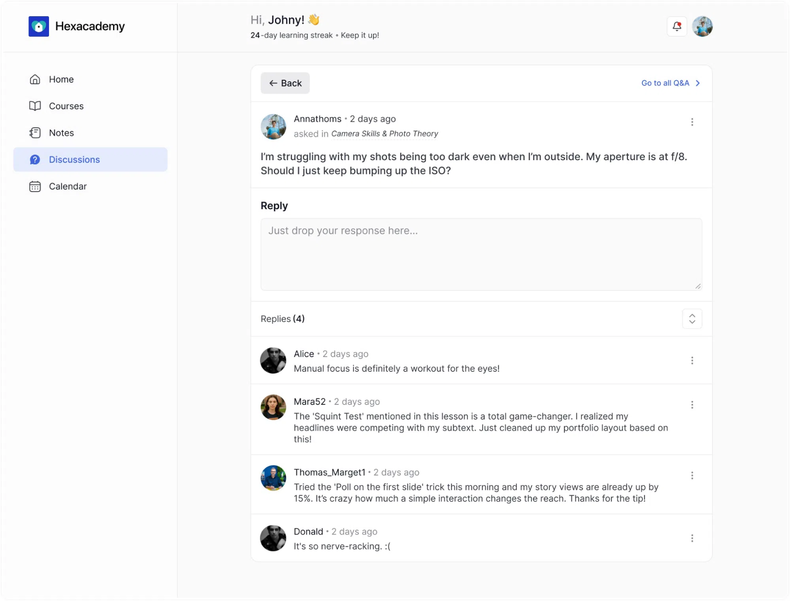Click the Alice username
Image resolution: width=790 pixels, height=601 pixels.
[x=304, y=354]
